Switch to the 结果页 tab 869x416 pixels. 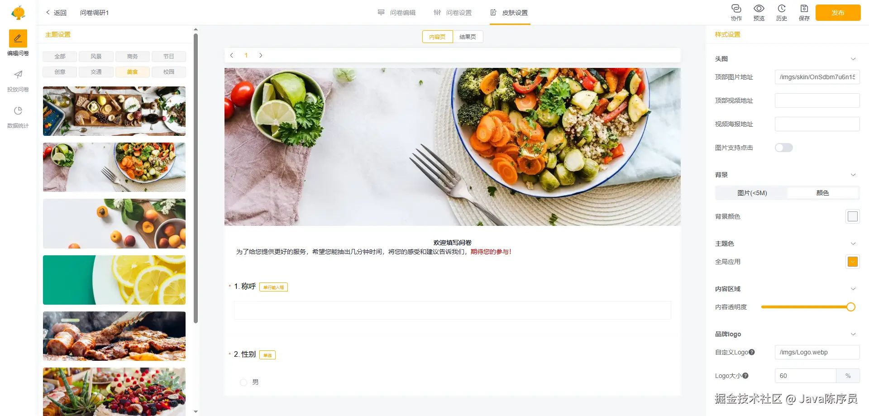[468, 37]
